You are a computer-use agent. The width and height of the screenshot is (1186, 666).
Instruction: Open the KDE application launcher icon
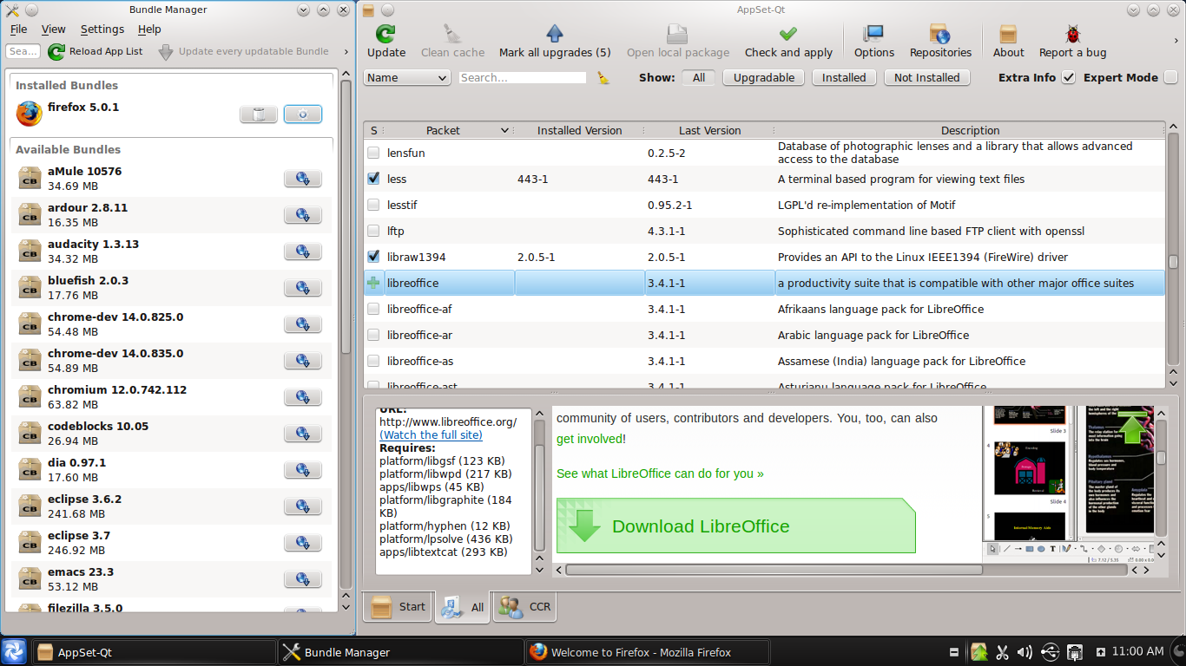tap(15, 652)
